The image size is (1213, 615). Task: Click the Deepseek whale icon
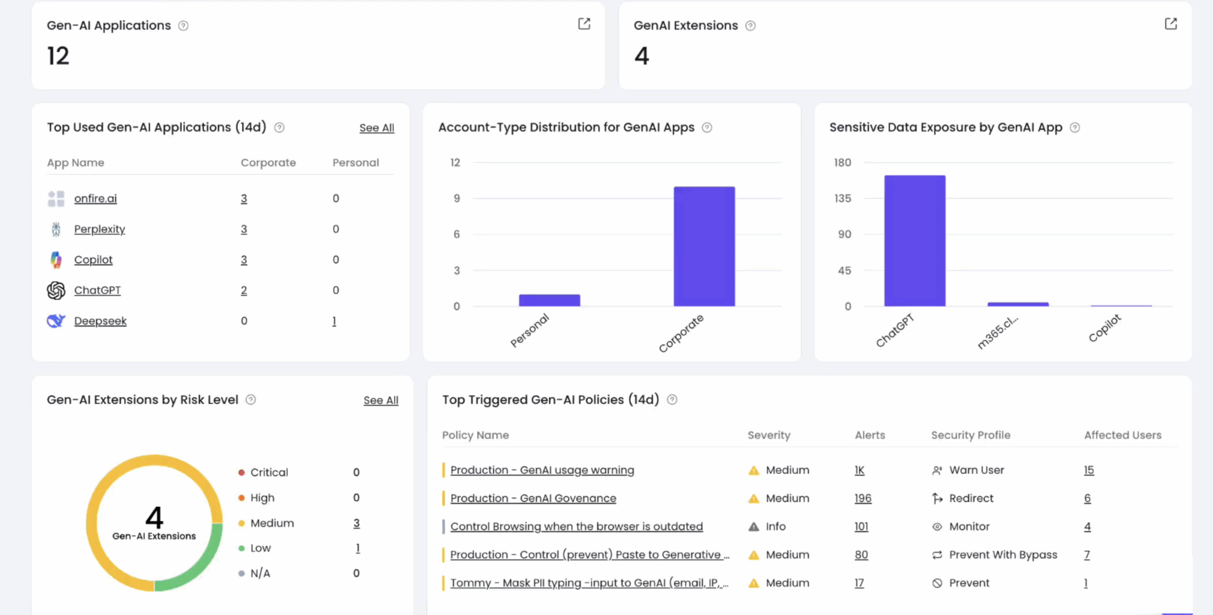point(56,321)
